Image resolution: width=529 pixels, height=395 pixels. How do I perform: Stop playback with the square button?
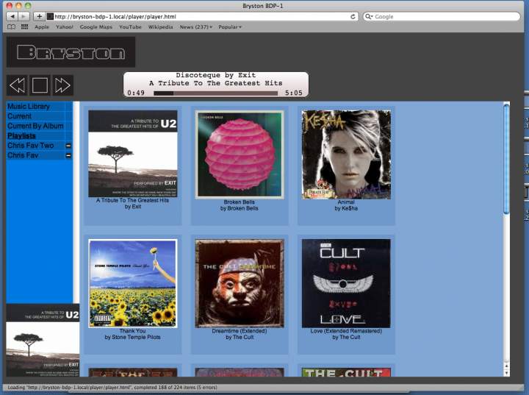40,85
